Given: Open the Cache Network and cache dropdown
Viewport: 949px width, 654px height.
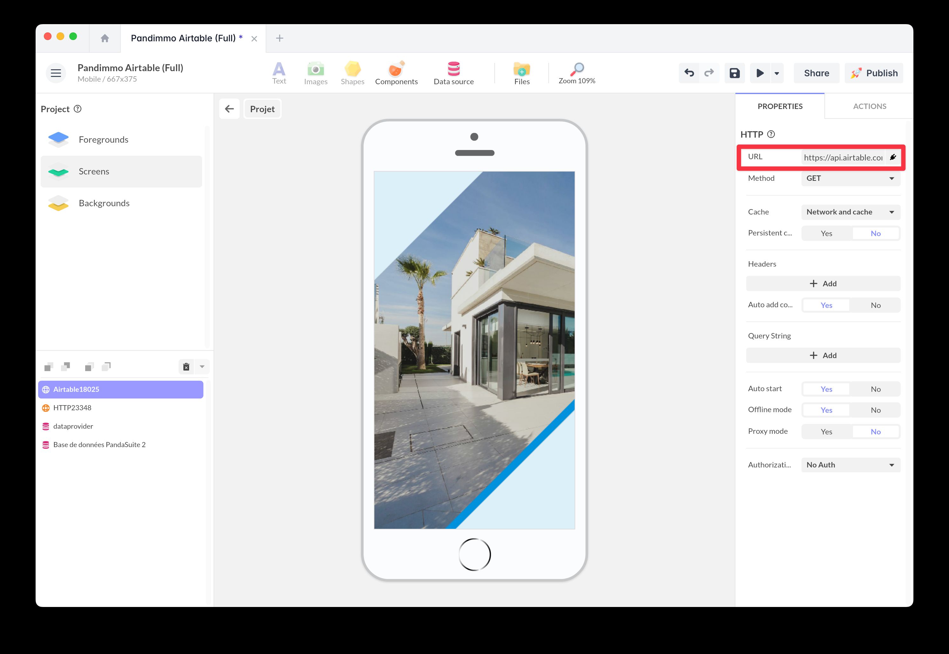Looking at the screenshot, I should [x=850, y=212].
